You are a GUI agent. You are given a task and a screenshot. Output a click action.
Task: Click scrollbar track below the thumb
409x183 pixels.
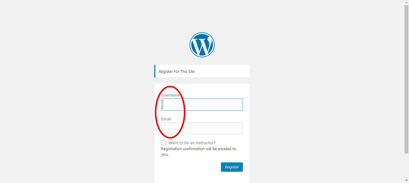(406, 166)
